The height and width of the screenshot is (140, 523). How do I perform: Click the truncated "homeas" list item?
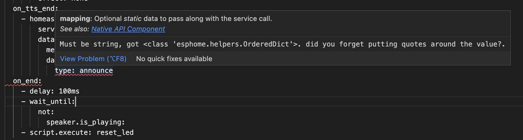pos(42,19)
